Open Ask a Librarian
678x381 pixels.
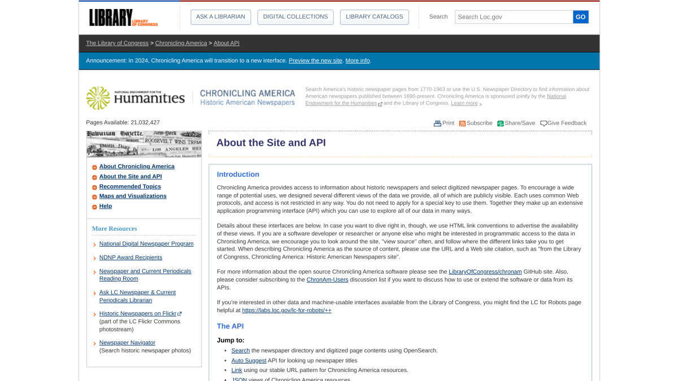220,17
